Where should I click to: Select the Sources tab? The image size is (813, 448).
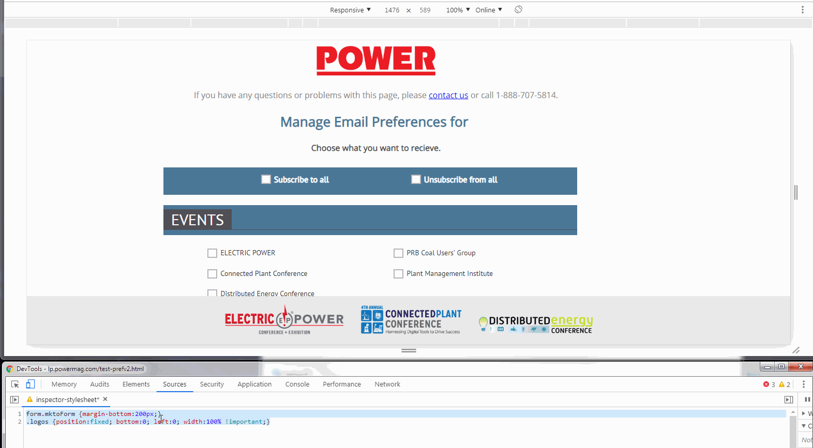pos(175,384)
